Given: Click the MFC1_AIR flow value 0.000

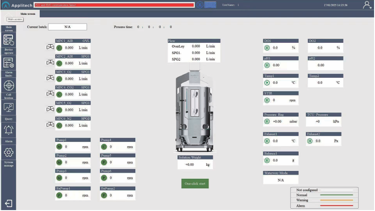Looking at the screenshot, I should [x=69, y=48].
